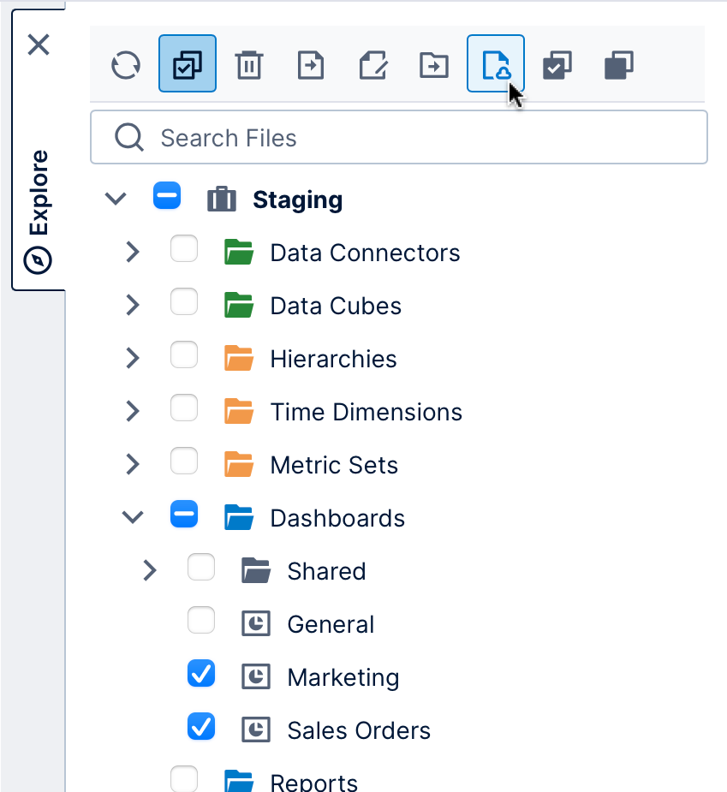Uncheck the Marketing dashboard
The image size is (727, 792).
click(x=200, y=674)
